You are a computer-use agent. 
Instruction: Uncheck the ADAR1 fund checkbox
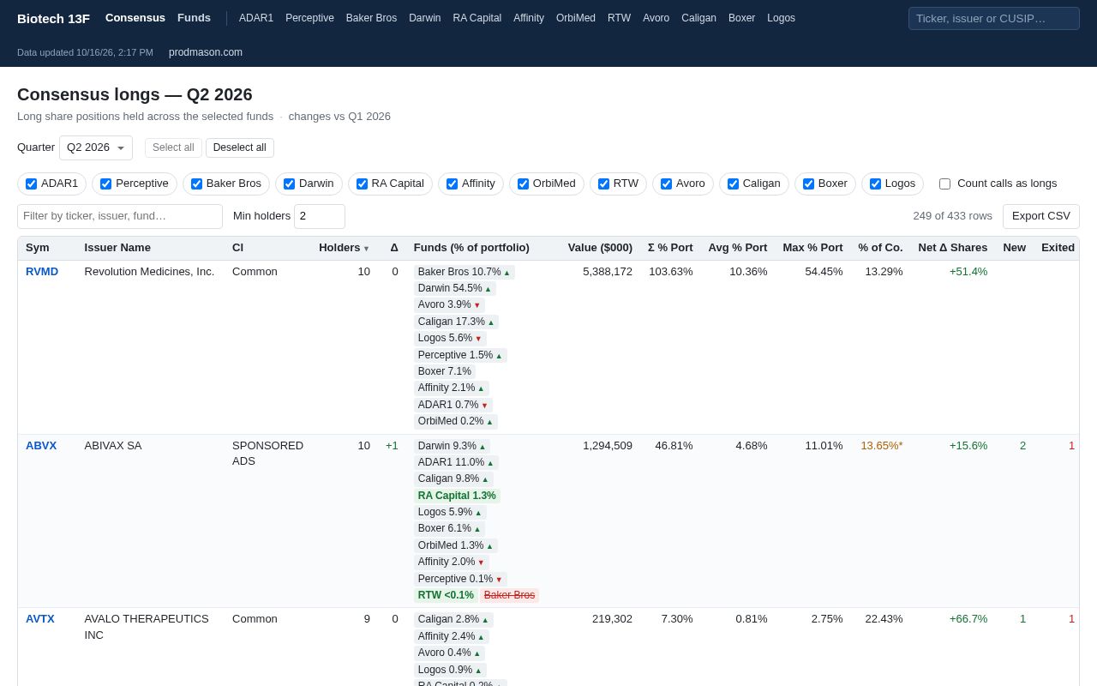pos(32,184)
